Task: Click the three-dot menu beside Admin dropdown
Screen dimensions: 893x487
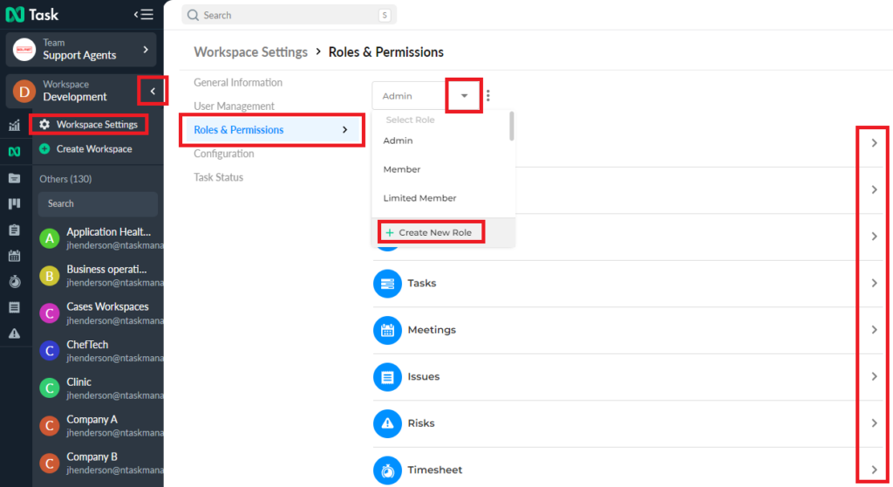Action: (488, 95)
